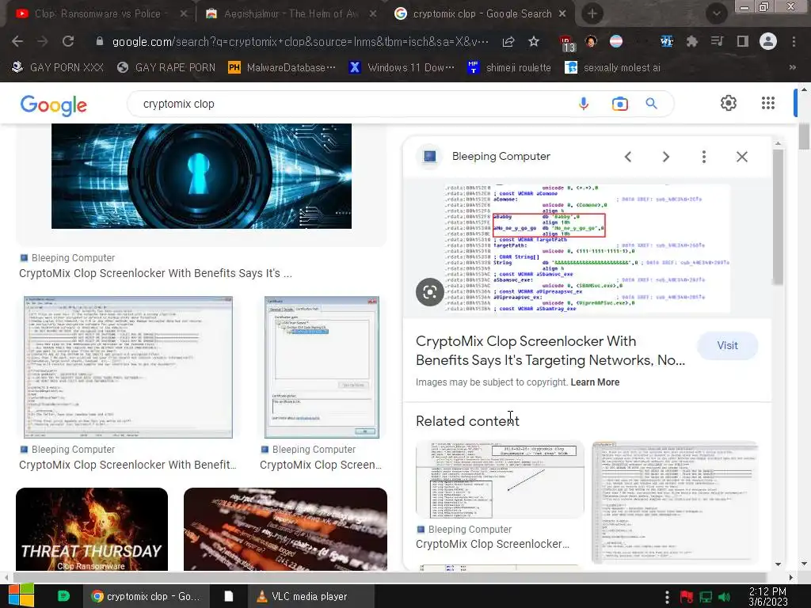
Task: Open the keyhole lock image result
Action: [x=201, y=176]
